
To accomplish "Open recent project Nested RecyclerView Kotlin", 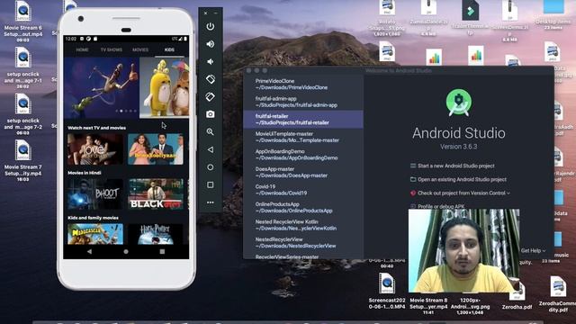I will click(303, 225).
